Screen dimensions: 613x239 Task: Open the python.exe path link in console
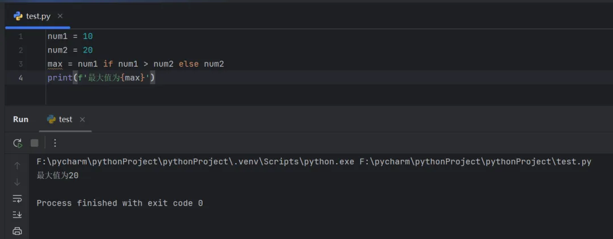coord(196,162)
